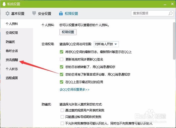The image size is (176, 128).
Task: Check 只能通过帐号或昵称找到我
Action: tap(62, 117)
